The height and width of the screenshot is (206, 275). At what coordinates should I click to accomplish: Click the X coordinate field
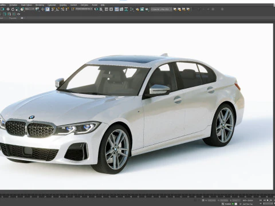point(211,200)
